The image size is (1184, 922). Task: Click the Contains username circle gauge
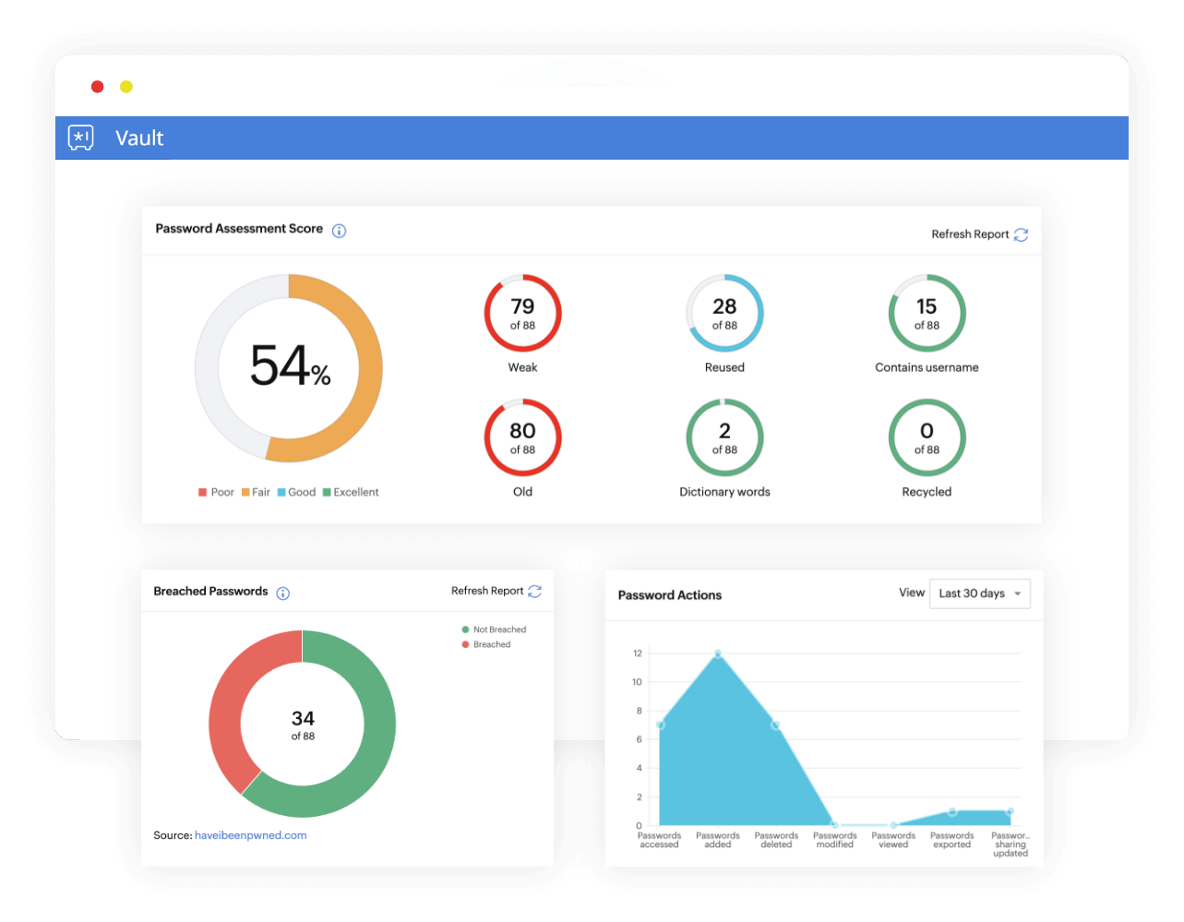click(x=927, y=313)
